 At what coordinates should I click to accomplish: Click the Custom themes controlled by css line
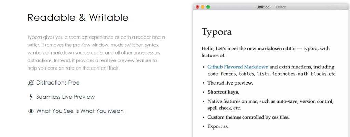click(248, 117)
